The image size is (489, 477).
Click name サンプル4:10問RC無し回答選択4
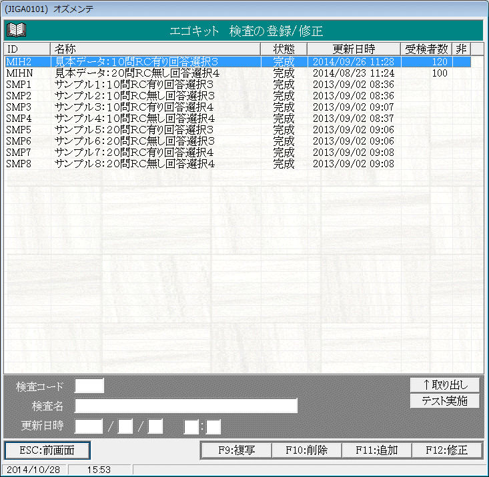click(135, 119)
